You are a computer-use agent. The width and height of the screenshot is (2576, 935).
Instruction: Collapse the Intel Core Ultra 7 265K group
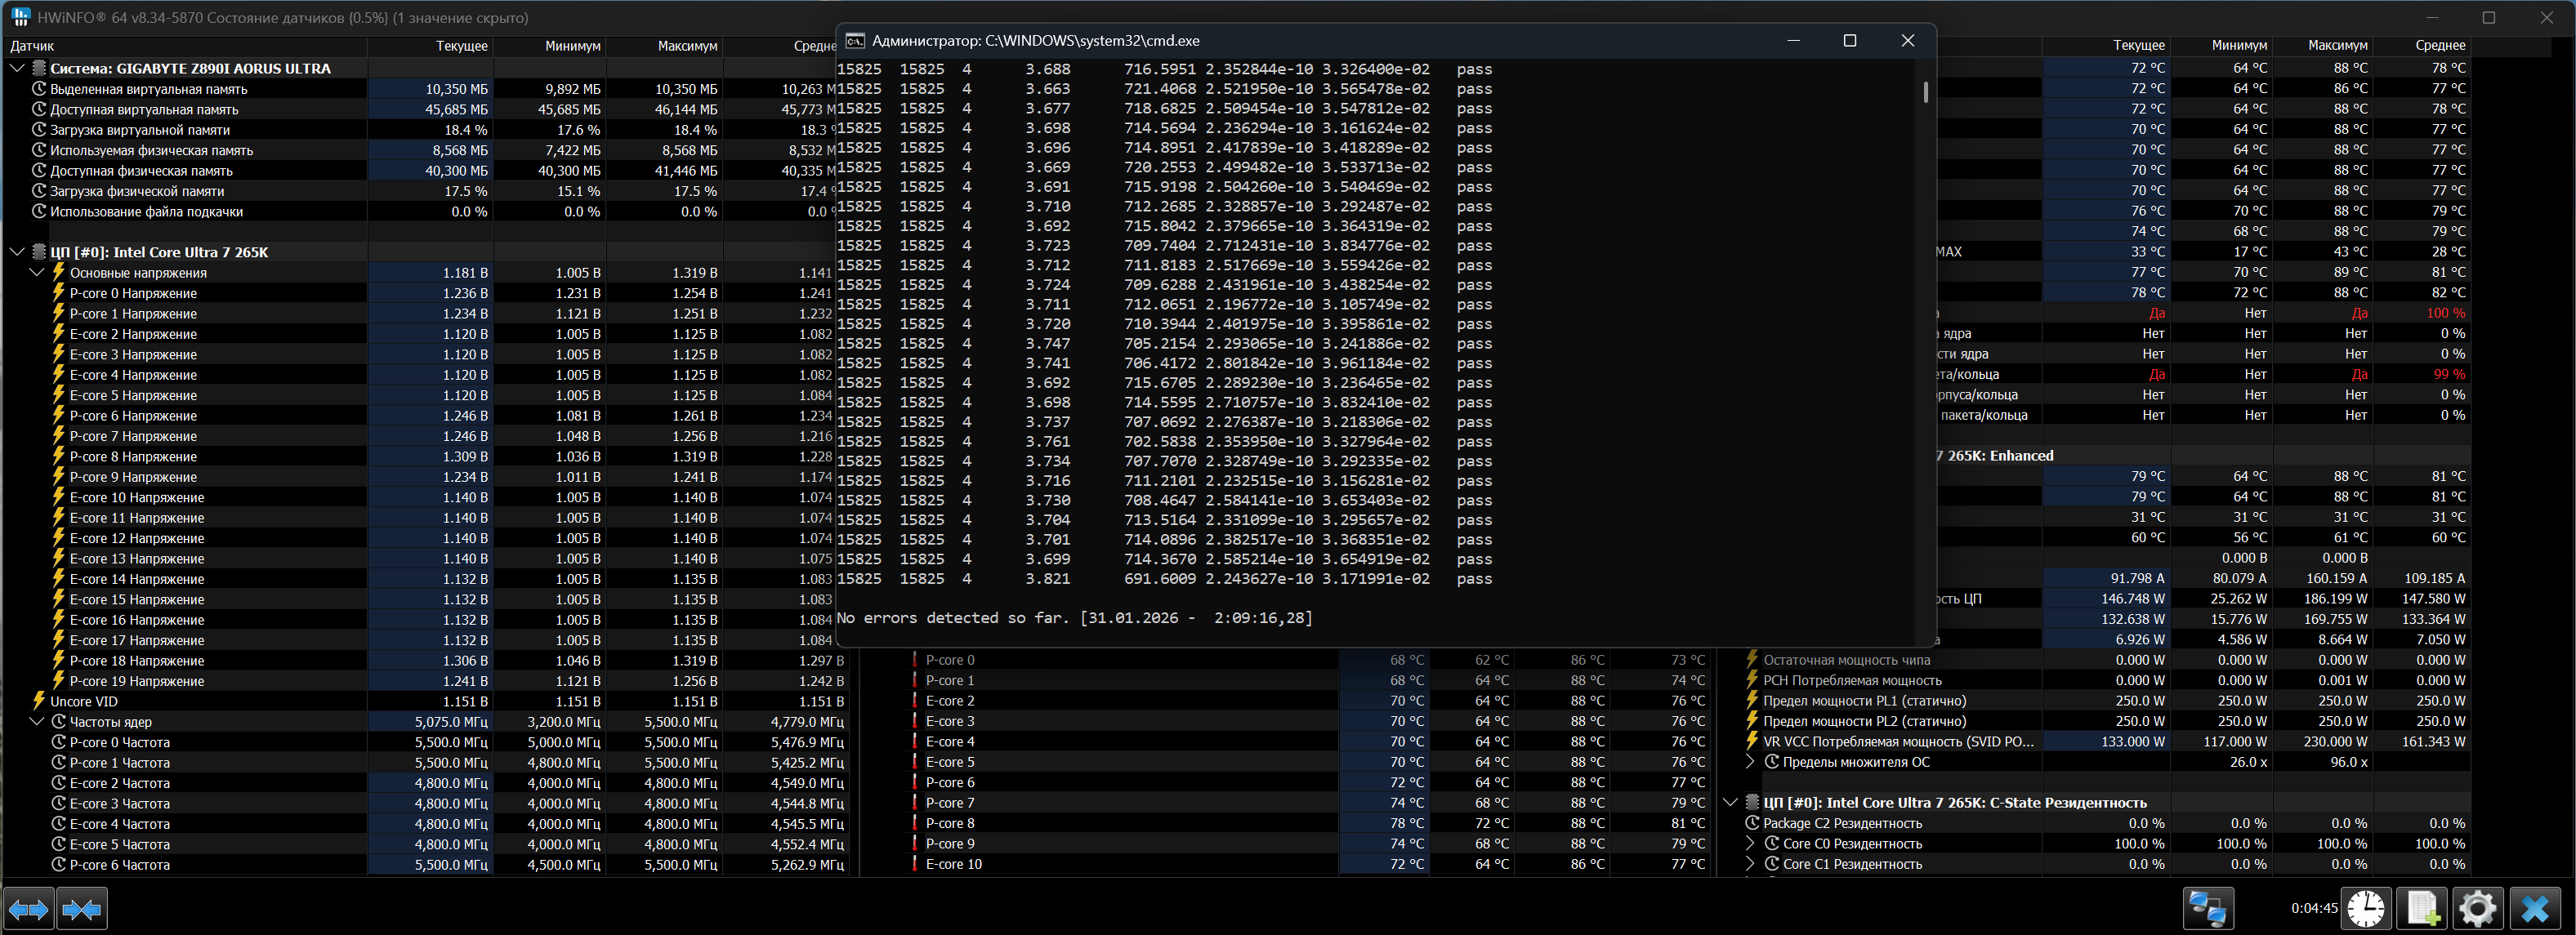[17, 252]
